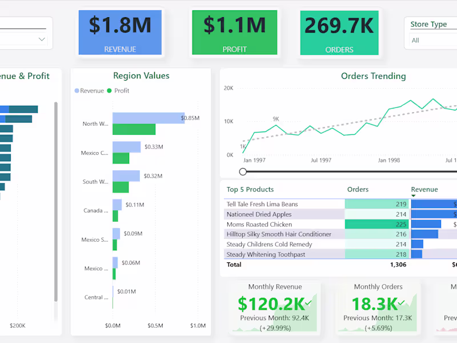The width and height of the screenshot is (457, 343).
Task: Select the Mexico S... revenue bar $0.09M
Action: (117, 234)
